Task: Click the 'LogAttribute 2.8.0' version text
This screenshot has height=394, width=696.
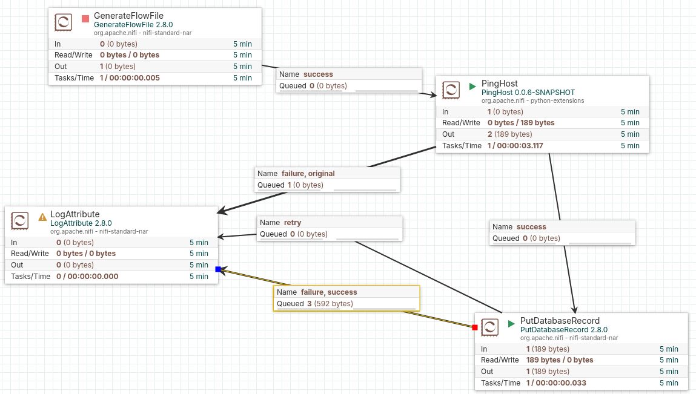Action: [81, 223]
